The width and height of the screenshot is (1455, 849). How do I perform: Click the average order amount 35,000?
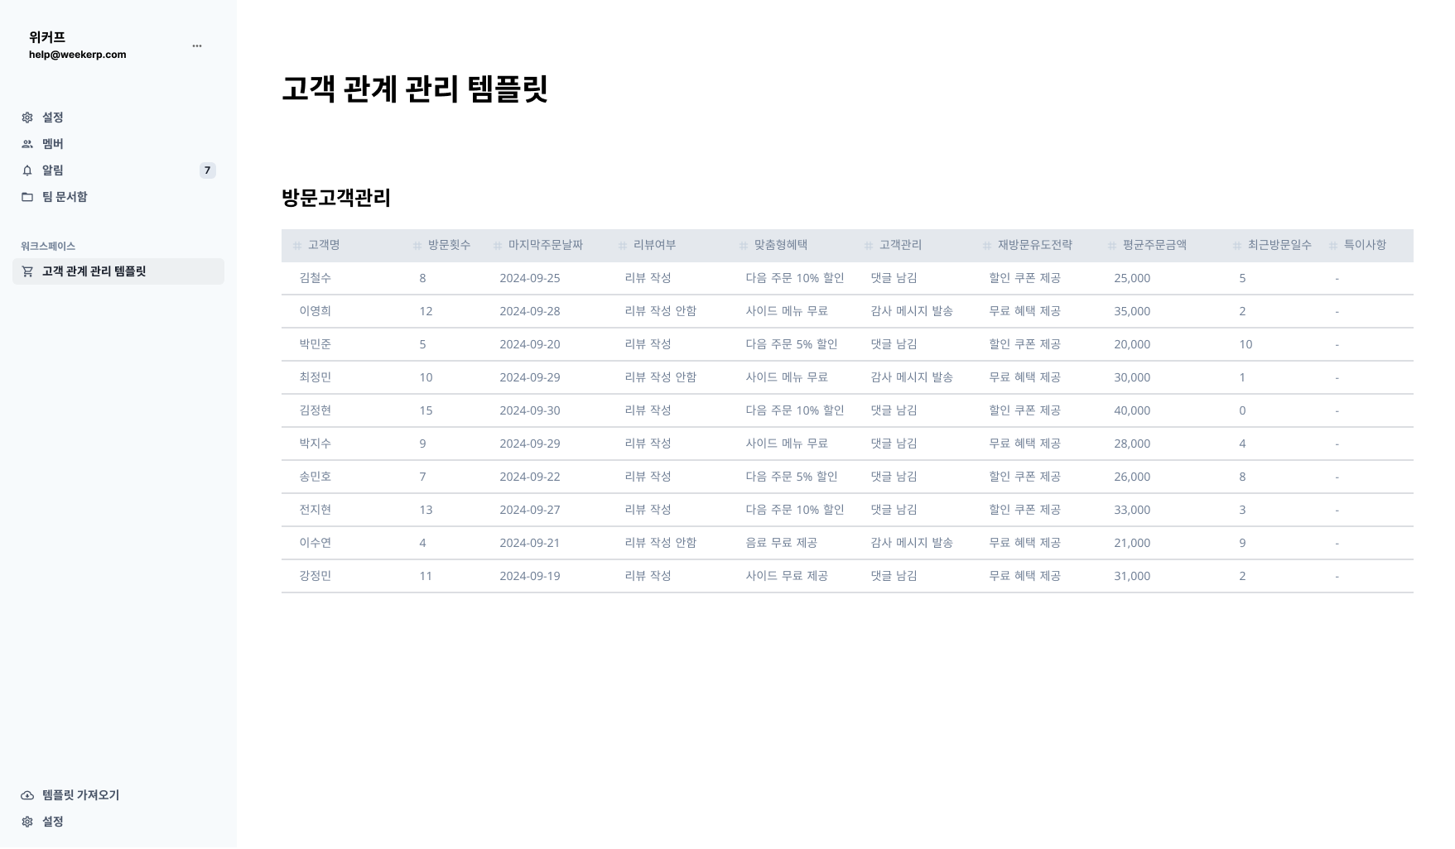point(1132,311)
